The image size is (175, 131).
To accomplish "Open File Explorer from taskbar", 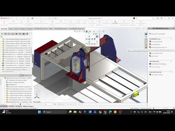I will [75, 112].
